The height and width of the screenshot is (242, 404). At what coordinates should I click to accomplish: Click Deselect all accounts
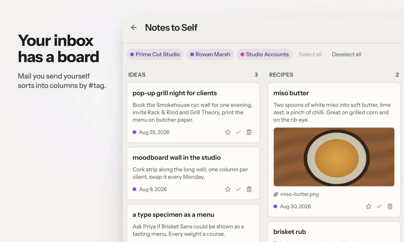[346, 54]
